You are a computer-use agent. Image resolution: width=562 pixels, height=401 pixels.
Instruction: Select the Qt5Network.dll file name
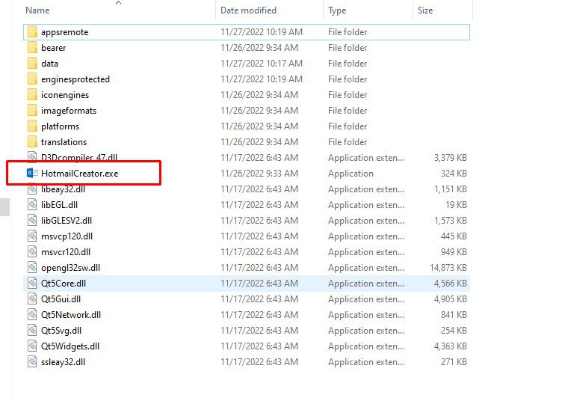(x=71, y=315)
